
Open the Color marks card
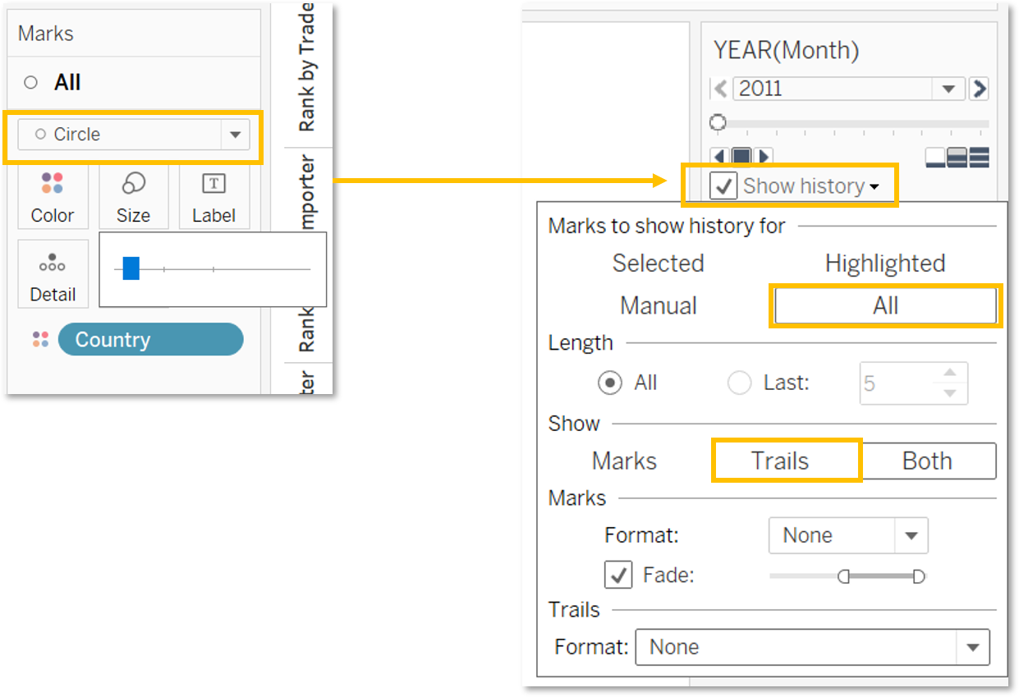click(x=53, y=197)
